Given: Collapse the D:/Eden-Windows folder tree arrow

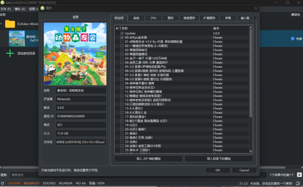Looking at the screenshot, I should tap(1, 24).
